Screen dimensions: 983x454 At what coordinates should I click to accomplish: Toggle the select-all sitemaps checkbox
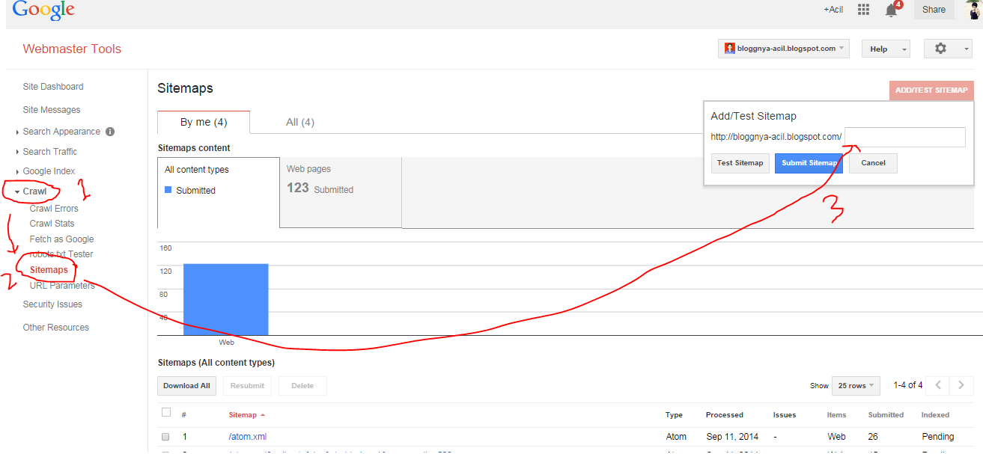tap(166, 412)
